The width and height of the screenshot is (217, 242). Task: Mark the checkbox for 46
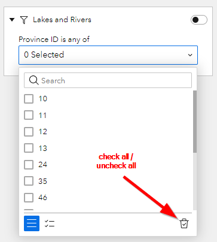29,198
